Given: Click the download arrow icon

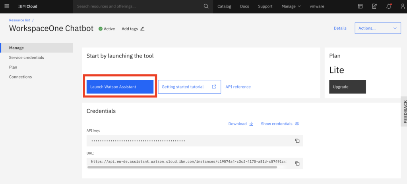Looking at the screenshot, I should 251,124.
